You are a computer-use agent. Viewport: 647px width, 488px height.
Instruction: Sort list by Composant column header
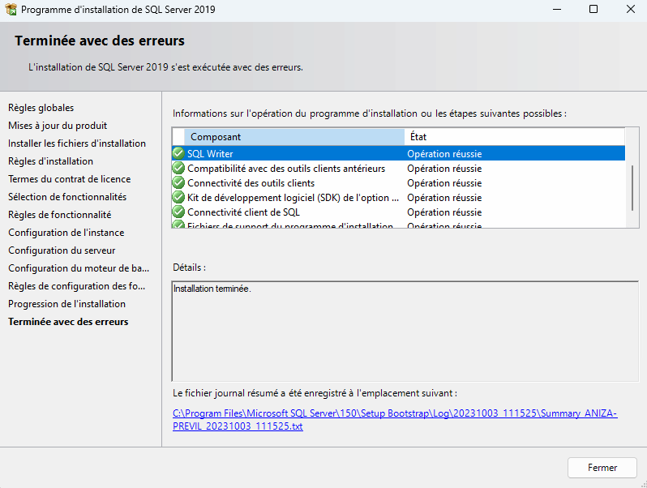coord(294,137)
